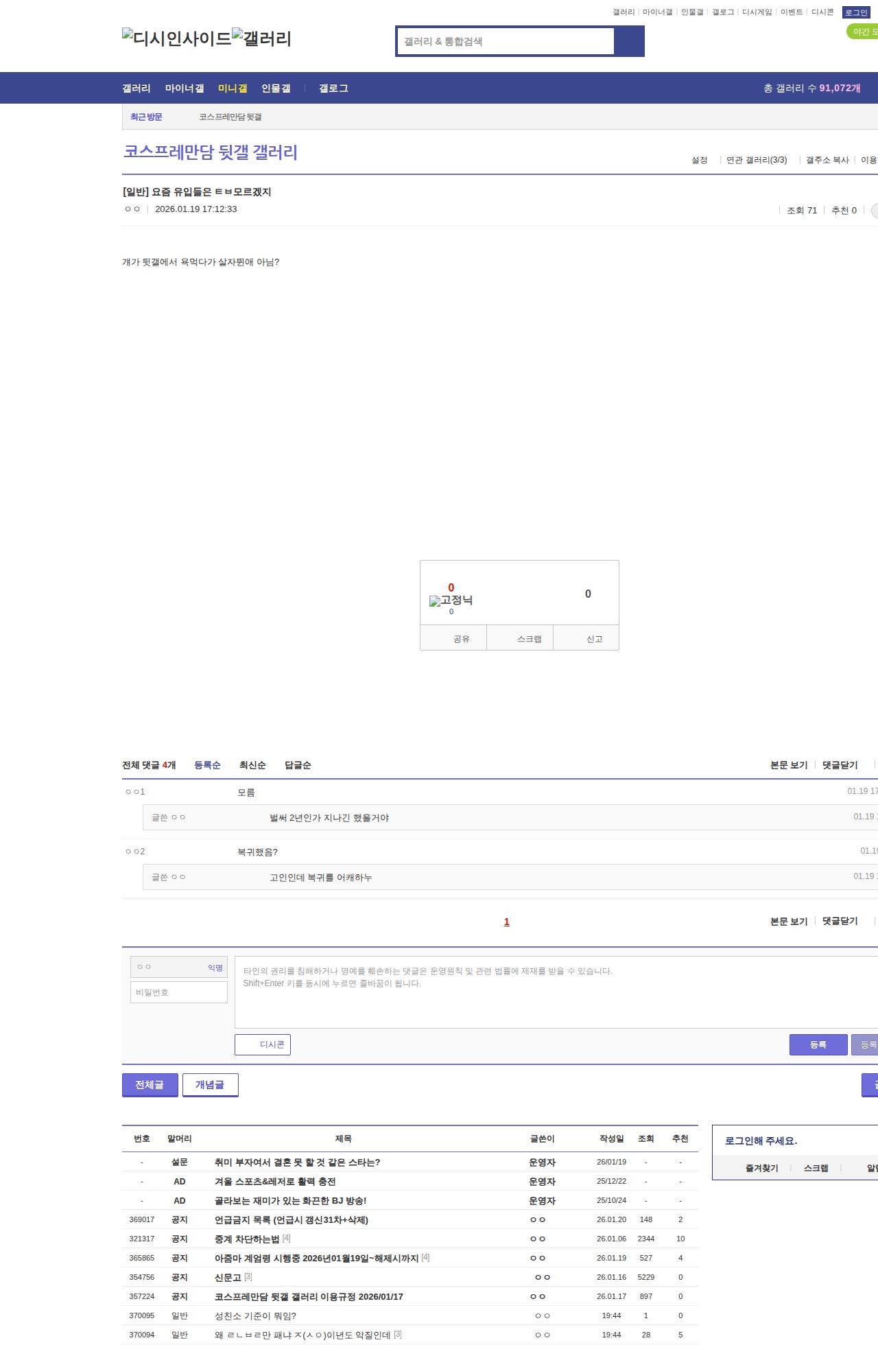Click the 디시인사이드 logo image

(176, 38)
